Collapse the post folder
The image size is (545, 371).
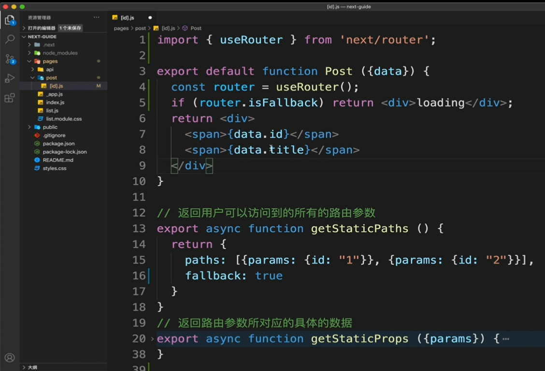point(33,77)
